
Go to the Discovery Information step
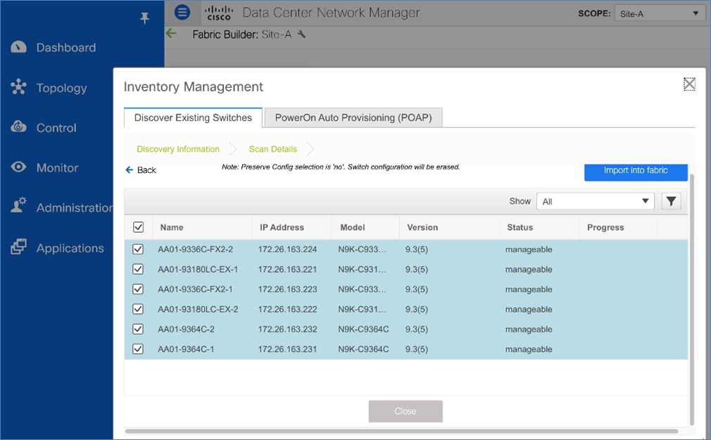tap(178, 149)
